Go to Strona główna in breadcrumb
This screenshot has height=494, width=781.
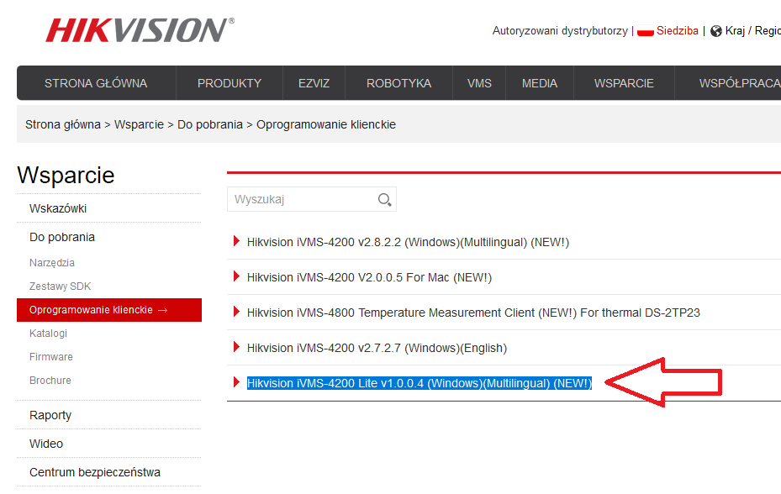click(x=63, y=124)
